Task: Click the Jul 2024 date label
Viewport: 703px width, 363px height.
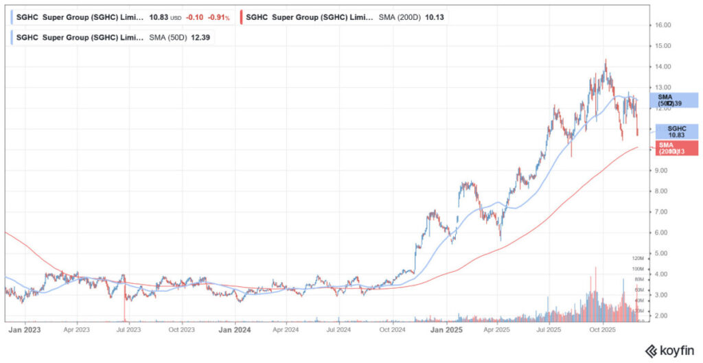Action: click(339, 329)
